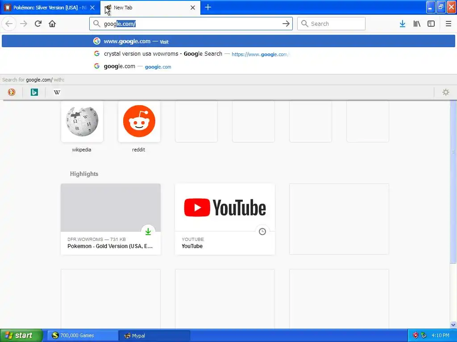
Task: Click the red shield security tray icon
Action: tap(415, 335)
